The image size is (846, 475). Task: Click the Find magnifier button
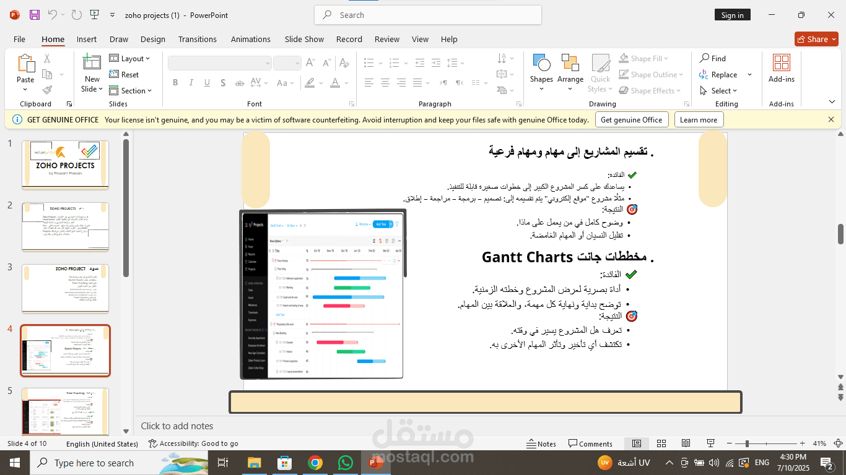click(x=713, y=58)
